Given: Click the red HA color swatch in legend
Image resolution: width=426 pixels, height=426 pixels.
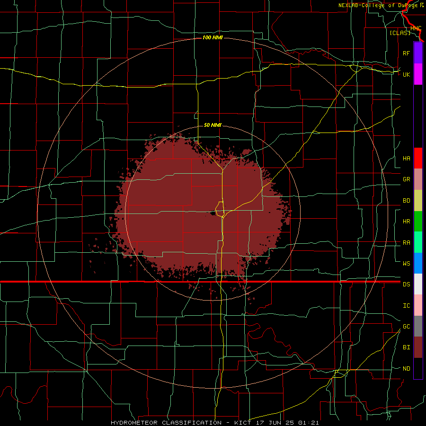Looking at the screenshot, I should coord(418,158).
